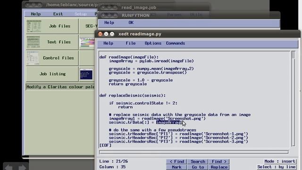The height and width of the screenshot is (170, 302).
Task: Click the 'Column : 35' status entry
Action: click(x=112, y=167)
